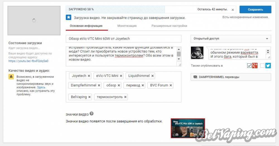Remove the BVC Forum tag
The image size is (279, 146).
[171, 85]
